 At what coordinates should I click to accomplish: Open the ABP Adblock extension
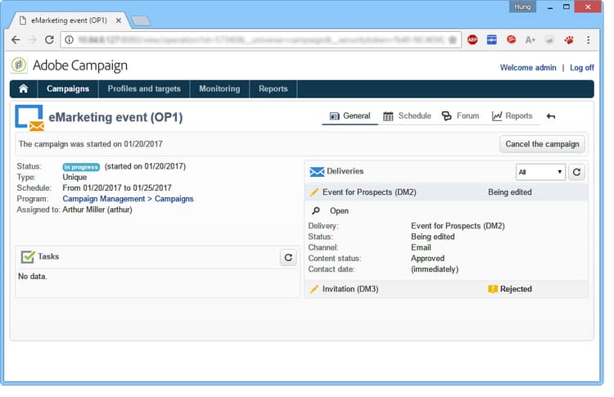click(x=472, y=39)
